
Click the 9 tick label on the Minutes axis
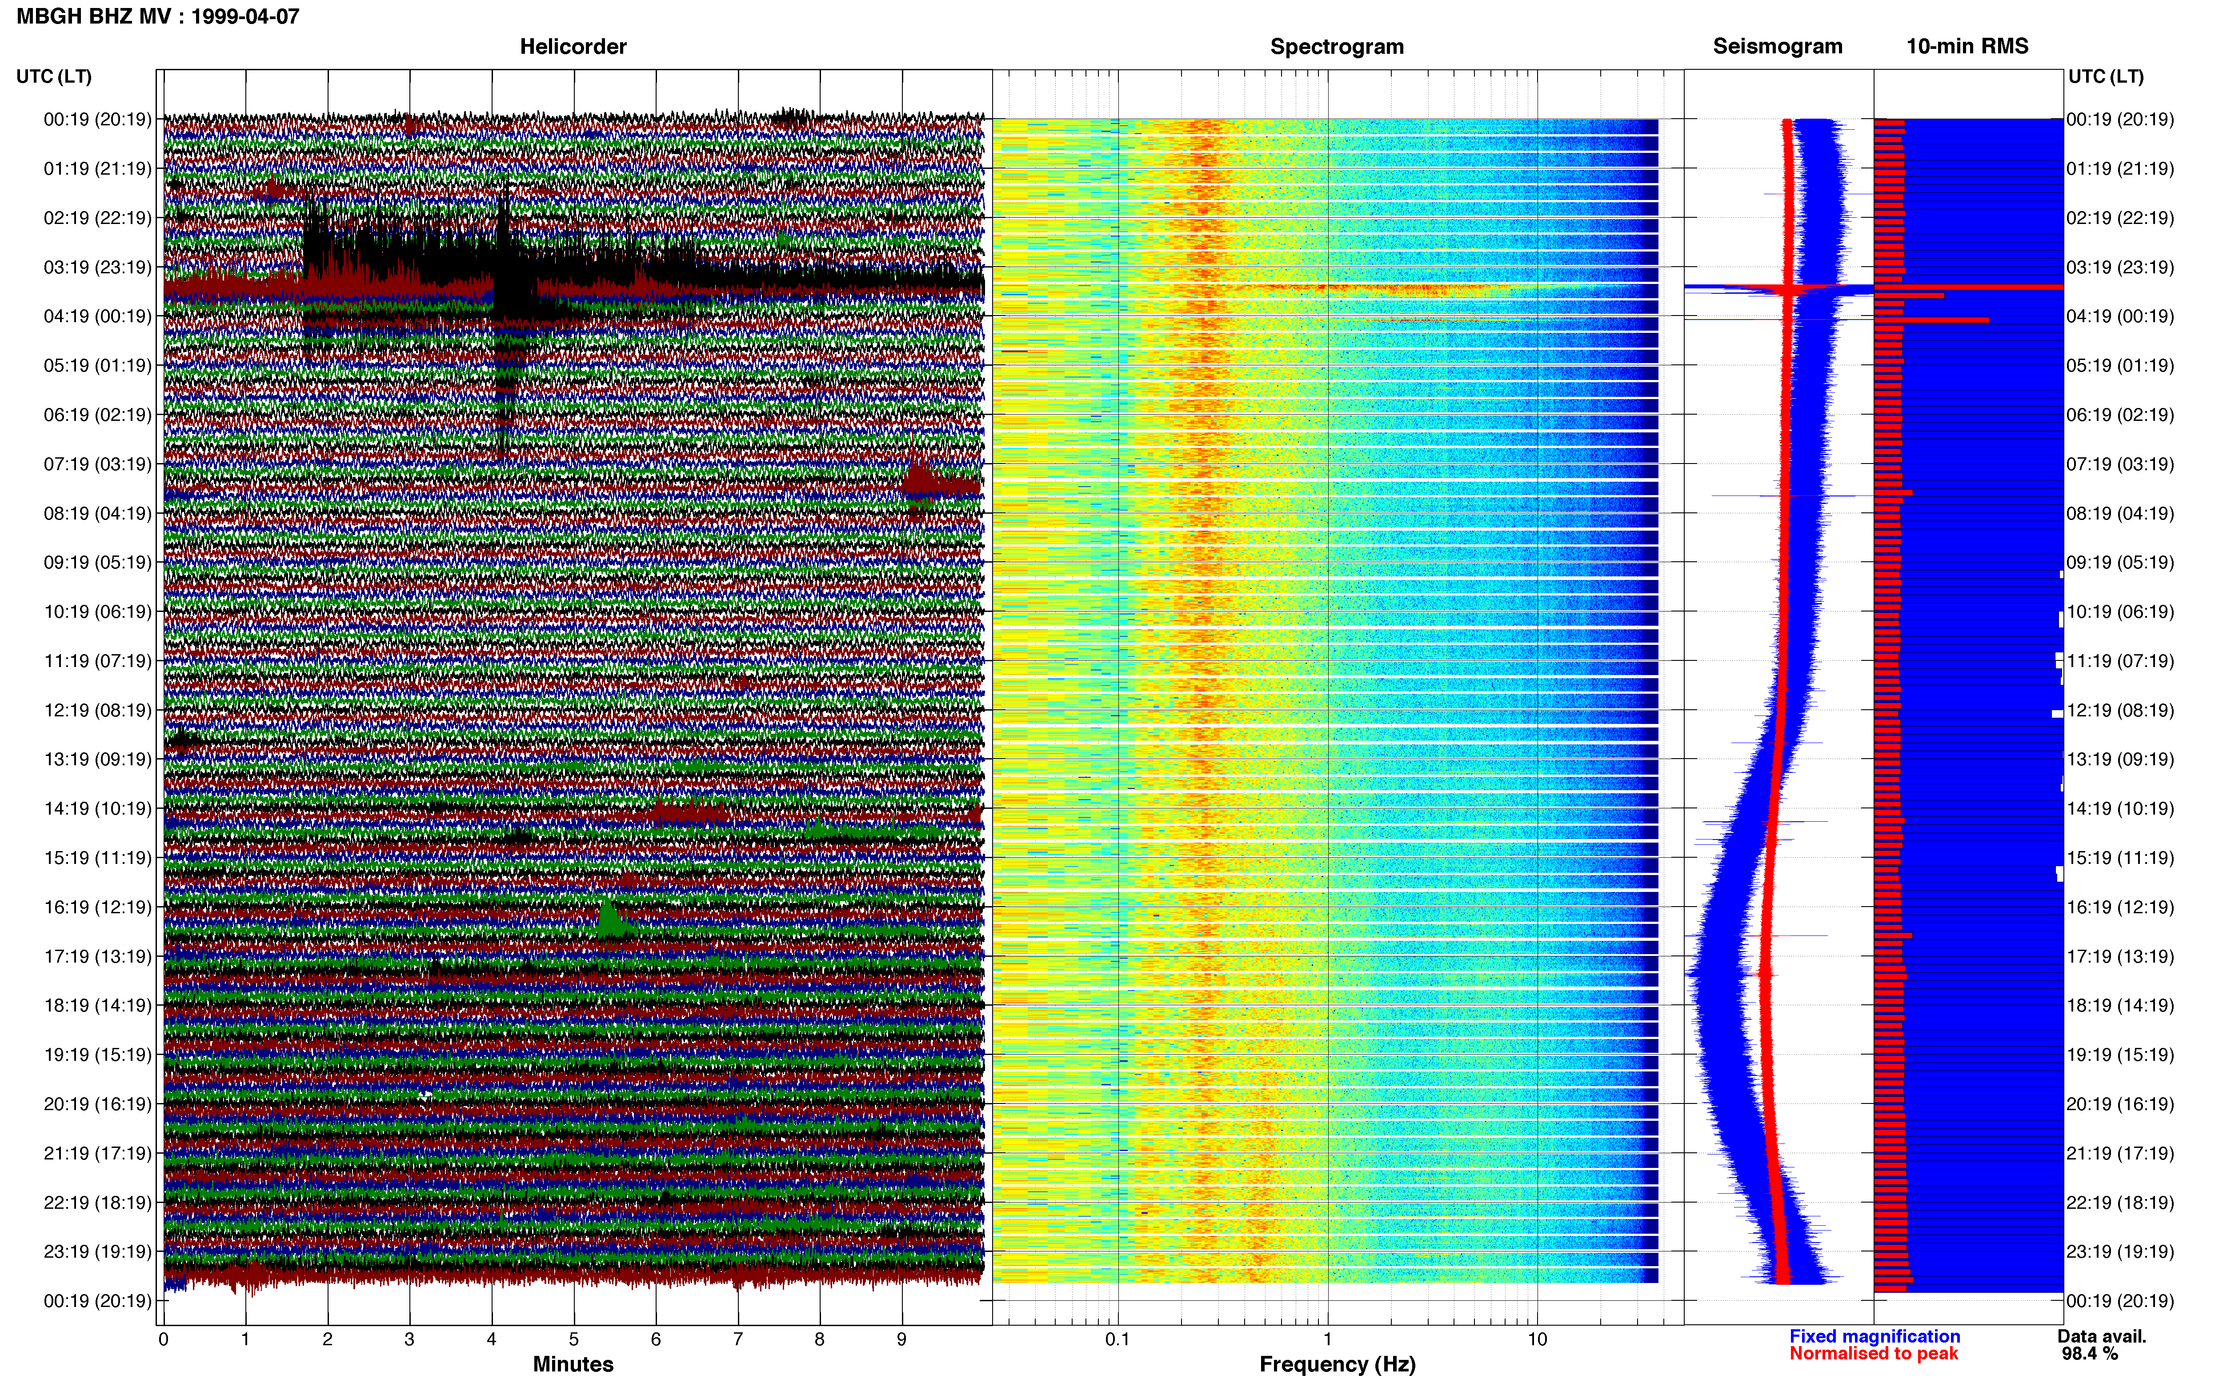click(901, 1339)
